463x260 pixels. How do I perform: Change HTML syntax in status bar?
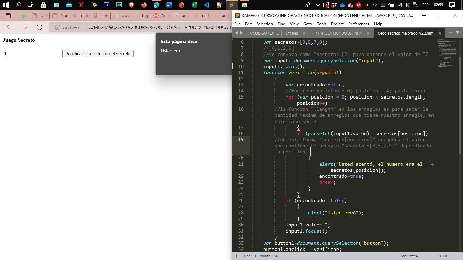443,256
